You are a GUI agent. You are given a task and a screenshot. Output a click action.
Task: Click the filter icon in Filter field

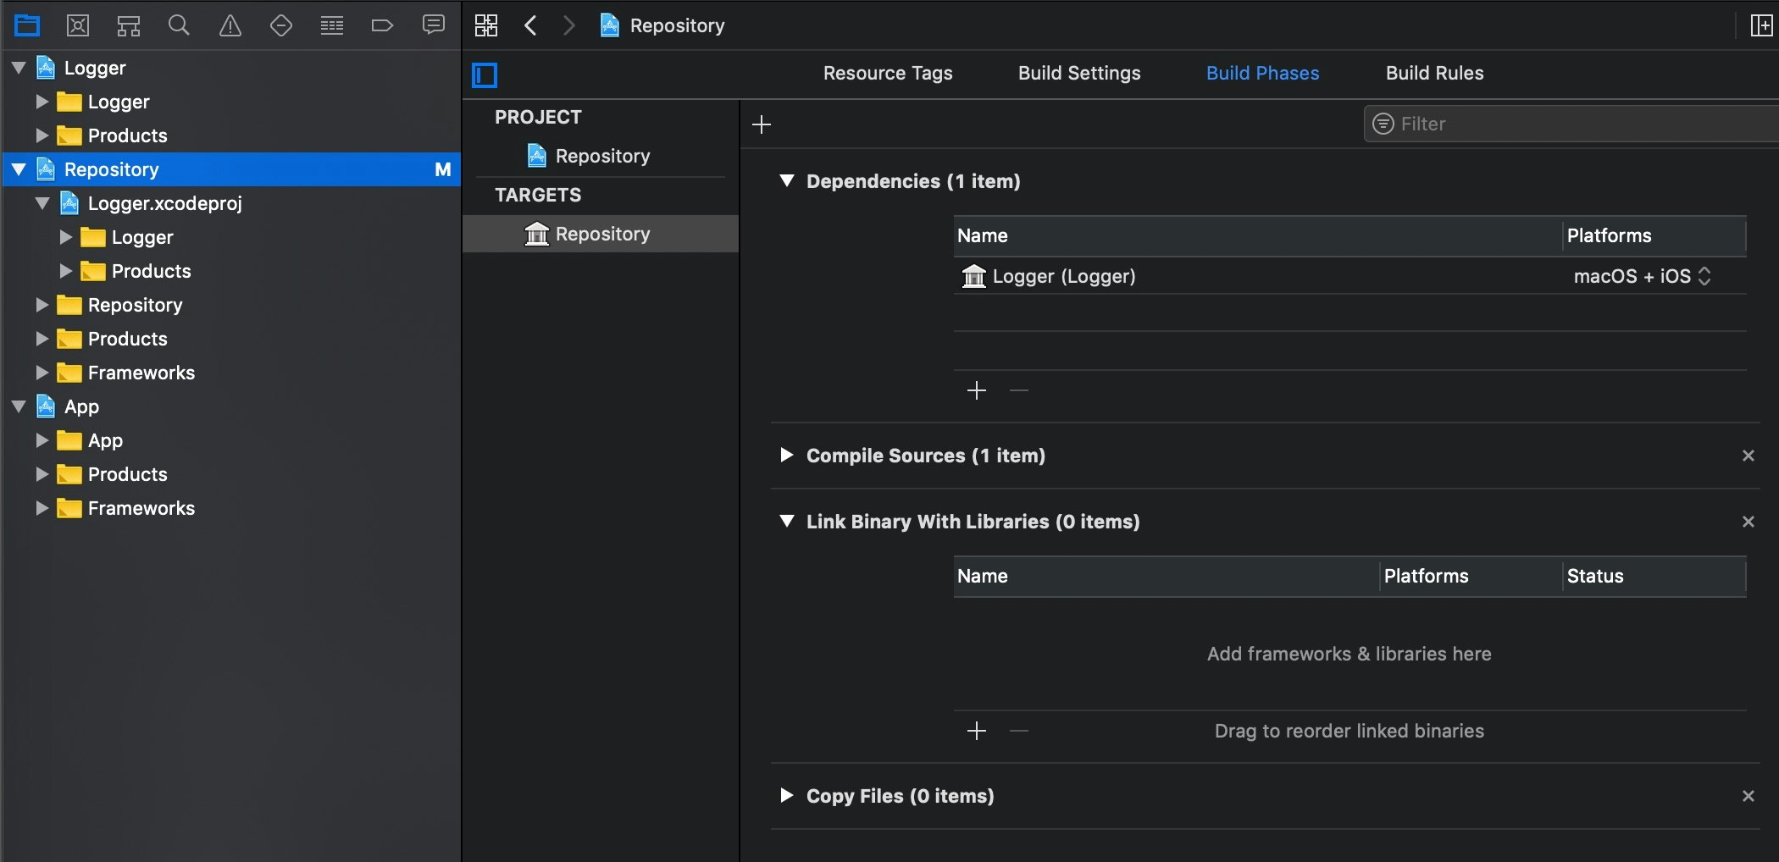pyautogui.click(x=1383, y=124)
